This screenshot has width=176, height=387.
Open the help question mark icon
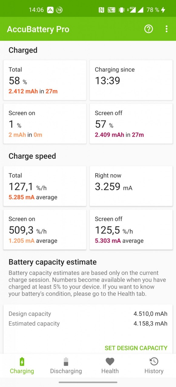click(148, 29)
